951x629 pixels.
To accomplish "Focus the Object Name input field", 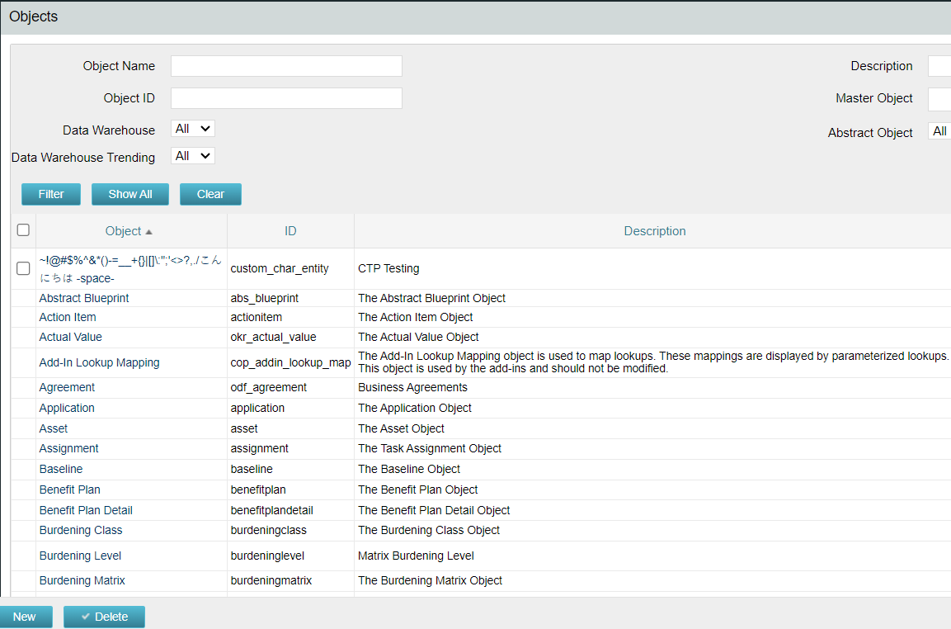I will (286, 66).
